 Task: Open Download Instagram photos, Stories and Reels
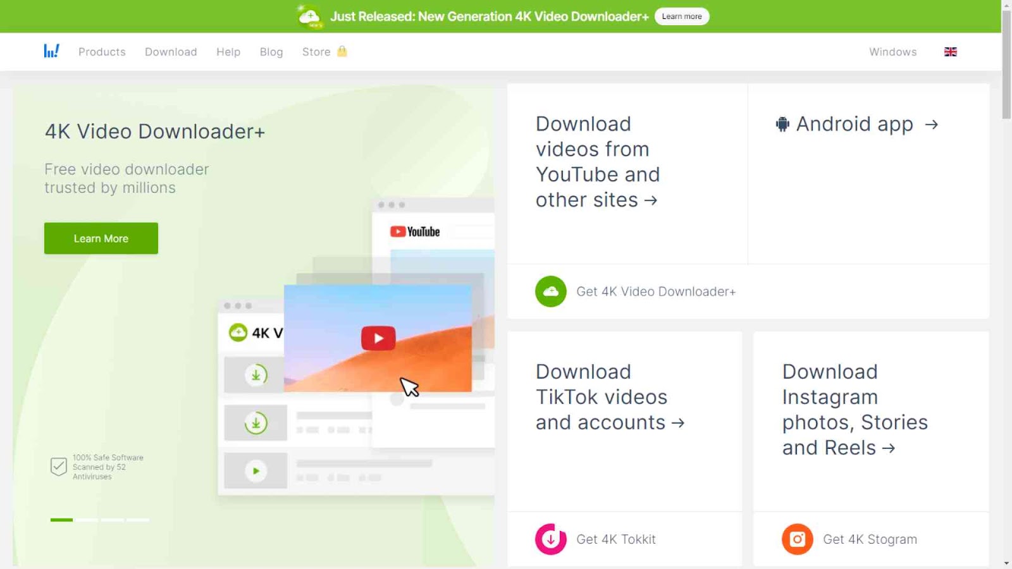pyautogui.click(x=855, y=410)
